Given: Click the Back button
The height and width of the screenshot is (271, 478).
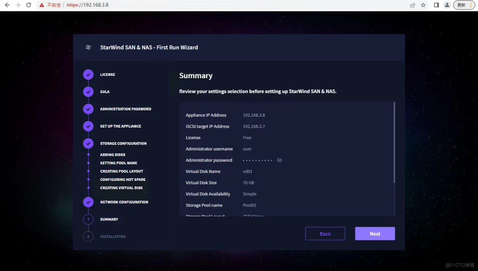Looking at the screenshot, I should coord(325,234).
